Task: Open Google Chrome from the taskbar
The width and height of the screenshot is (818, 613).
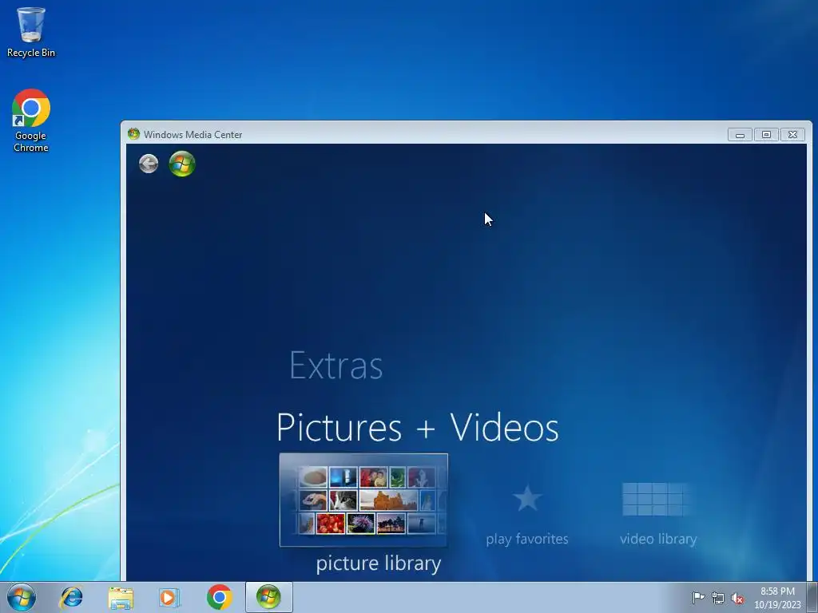Action: 219,597
